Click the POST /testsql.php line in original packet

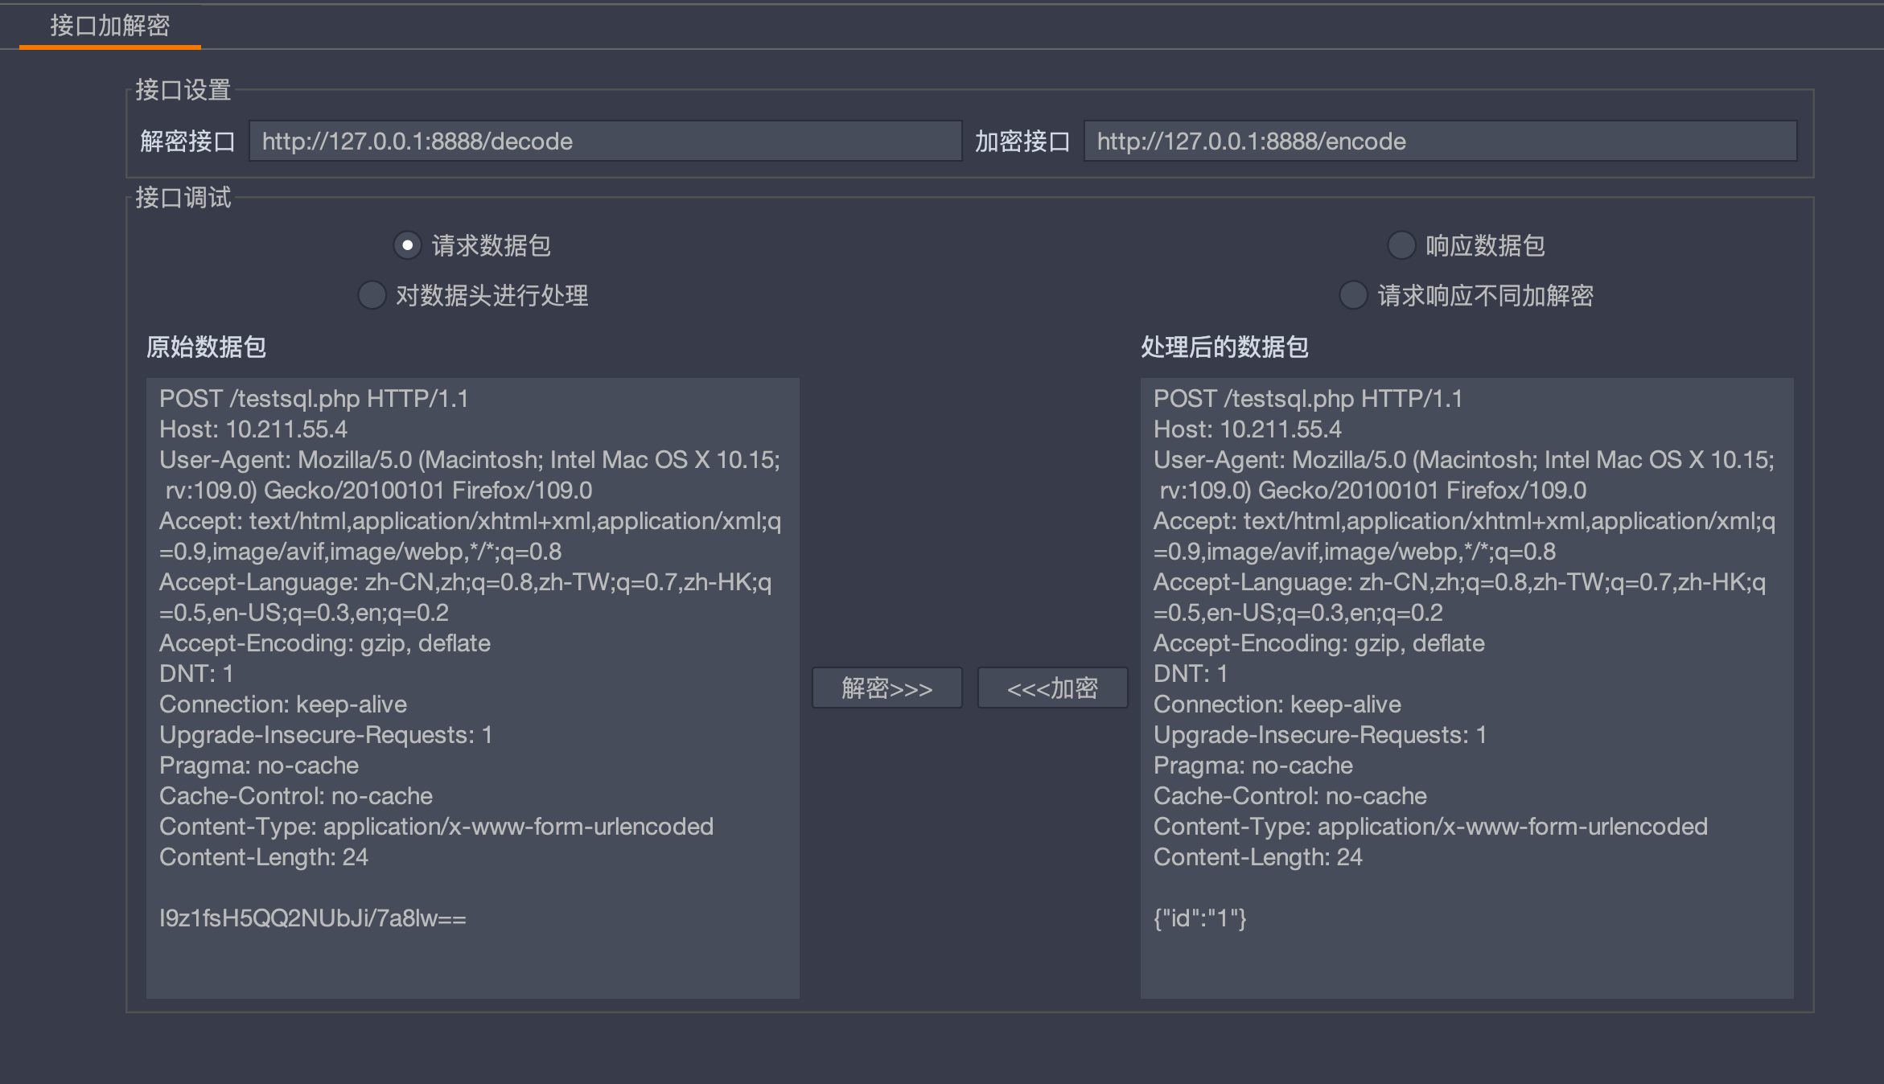(314, 399)
